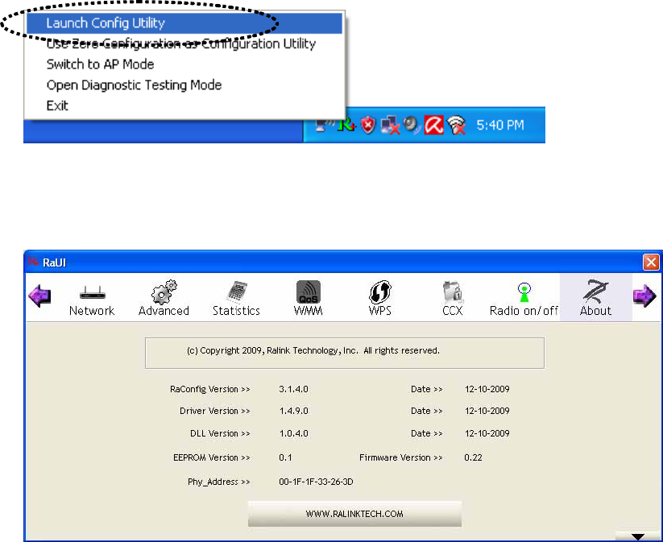Click the disconnected network computers tray icon
Screen dimensions: 663x542
point(390,126)
